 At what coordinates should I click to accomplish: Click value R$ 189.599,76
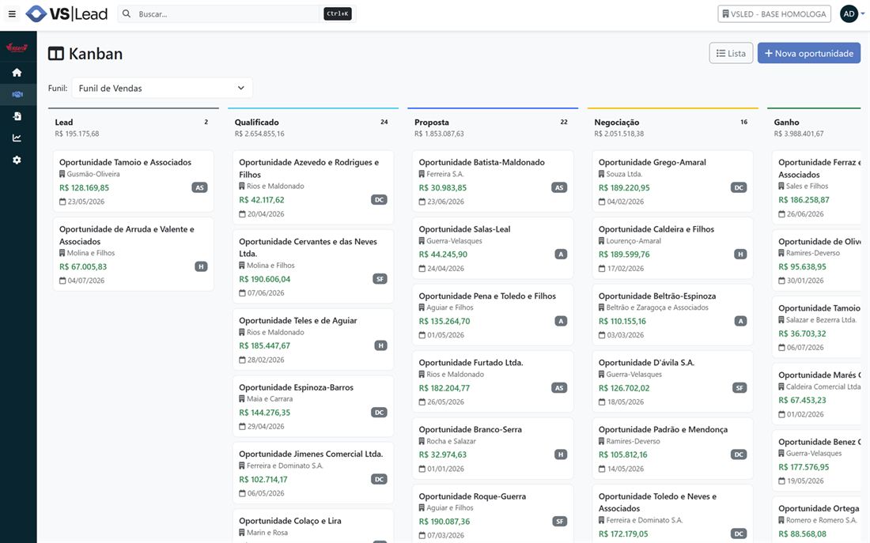point(624,255)
